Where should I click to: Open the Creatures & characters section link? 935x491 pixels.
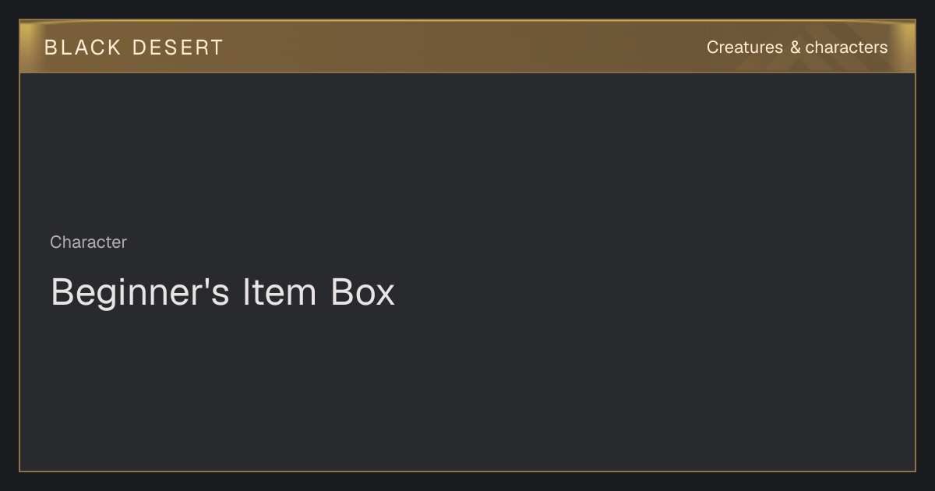point(797,48)
